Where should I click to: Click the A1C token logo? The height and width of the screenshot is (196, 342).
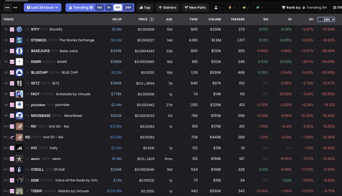coord(19,148)
